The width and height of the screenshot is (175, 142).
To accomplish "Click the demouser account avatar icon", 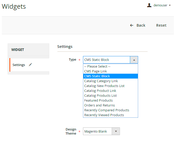I will (149, 5).
